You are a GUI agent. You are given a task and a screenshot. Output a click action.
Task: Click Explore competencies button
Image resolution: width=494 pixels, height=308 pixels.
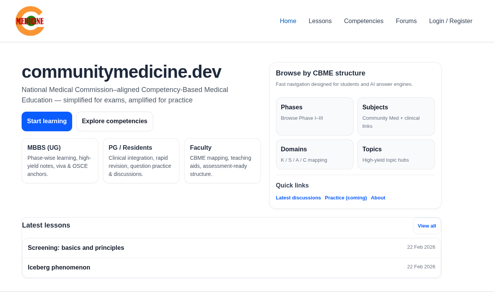[115, 121]
